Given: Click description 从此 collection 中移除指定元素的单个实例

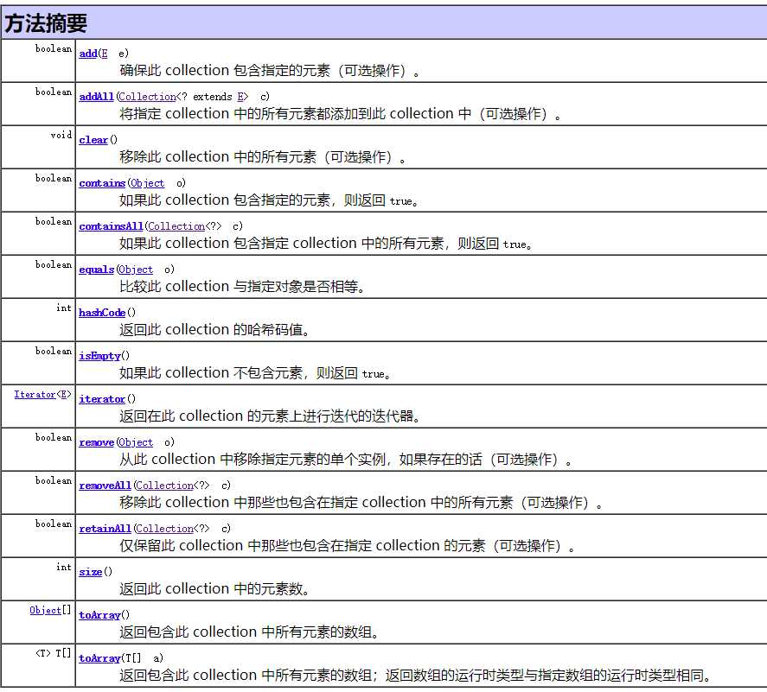Looking at the screenshot, I should [x=252, y=460].
